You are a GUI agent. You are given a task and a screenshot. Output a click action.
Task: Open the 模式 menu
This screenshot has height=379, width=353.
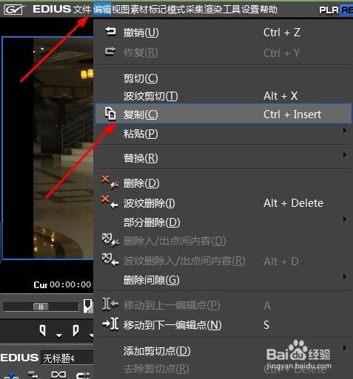pyautogui.click(x=176, y=10)
